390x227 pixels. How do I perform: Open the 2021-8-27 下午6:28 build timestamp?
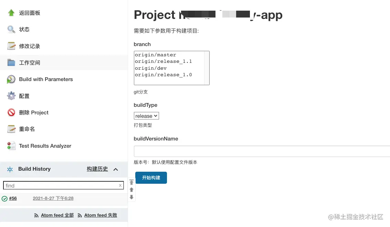(x=53, y=198)
